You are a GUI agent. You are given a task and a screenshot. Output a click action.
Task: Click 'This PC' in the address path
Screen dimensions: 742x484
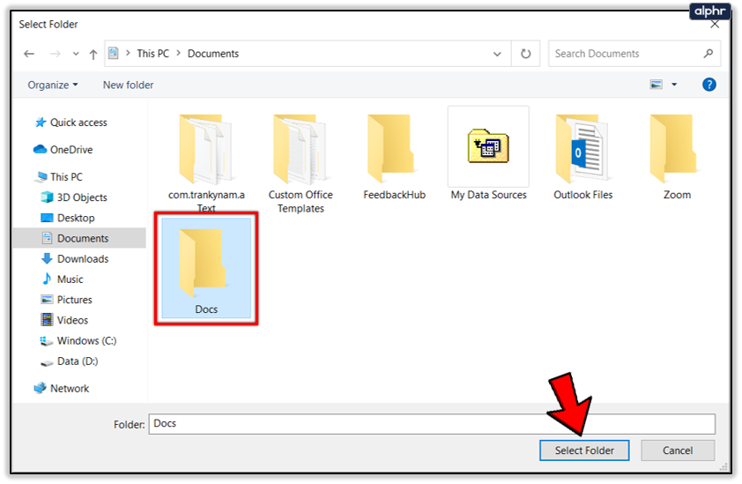point(152,54)
